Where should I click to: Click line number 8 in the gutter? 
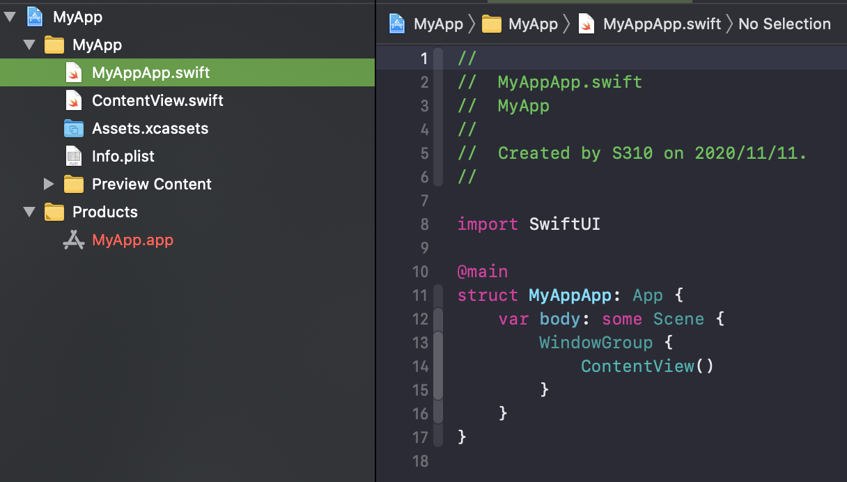pyautogui.click(x=425, y=224)
